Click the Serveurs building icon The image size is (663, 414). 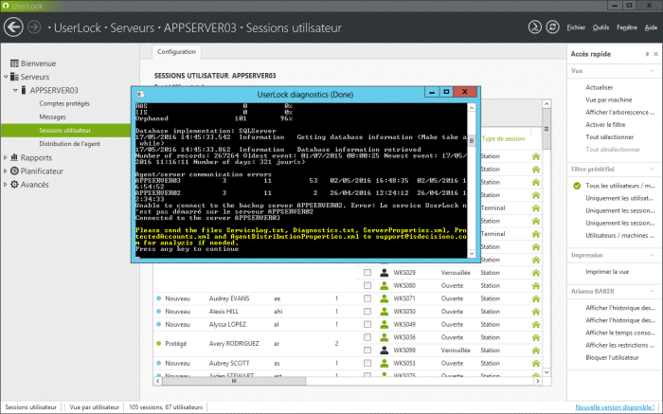tap(14, 77)
